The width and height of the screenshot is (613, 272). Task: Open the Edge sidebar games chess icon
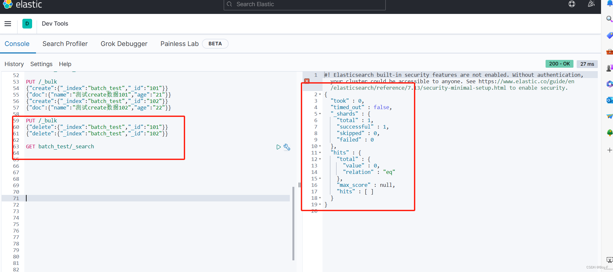(609, 68)
